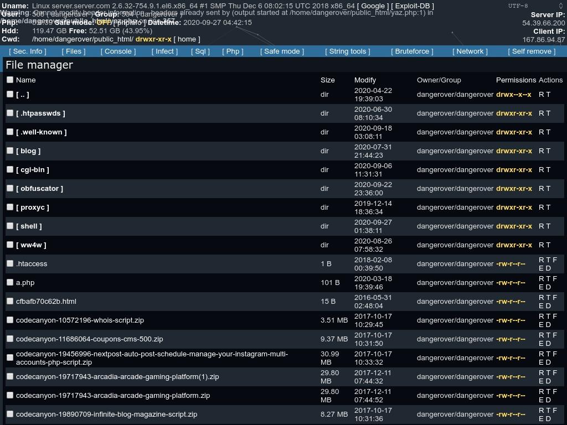
Task: Edit cfbafb70c62b.html via its E action
Action: [x=541, y=305]
